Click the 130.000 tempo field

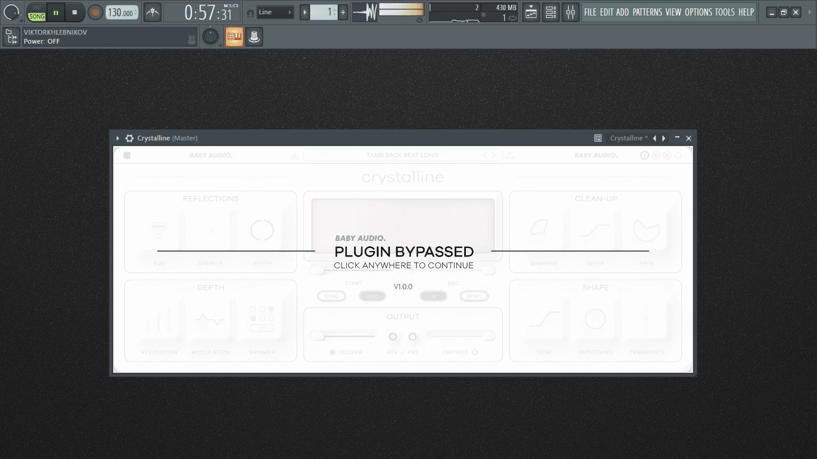(x=121, y=12)
